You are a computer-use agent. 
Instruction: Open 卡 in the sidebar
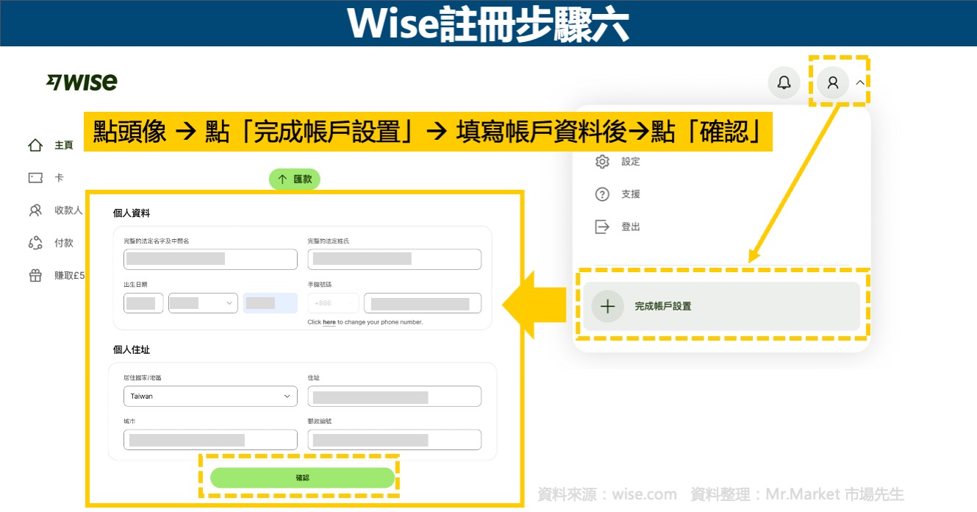[59, 177]
